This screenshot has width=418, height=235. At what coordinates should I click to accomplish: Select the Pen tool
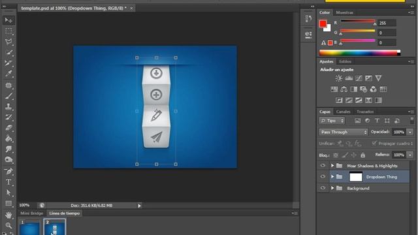[8, 171]
